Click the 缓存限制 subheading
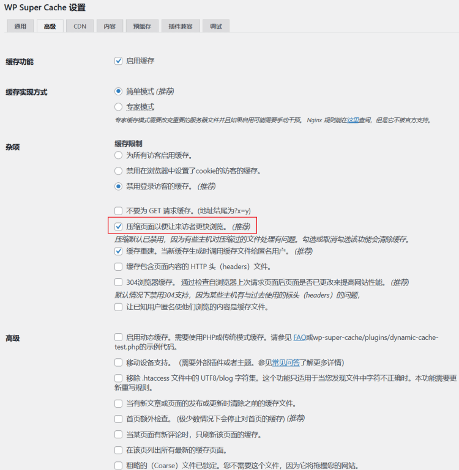 (128, 144)
